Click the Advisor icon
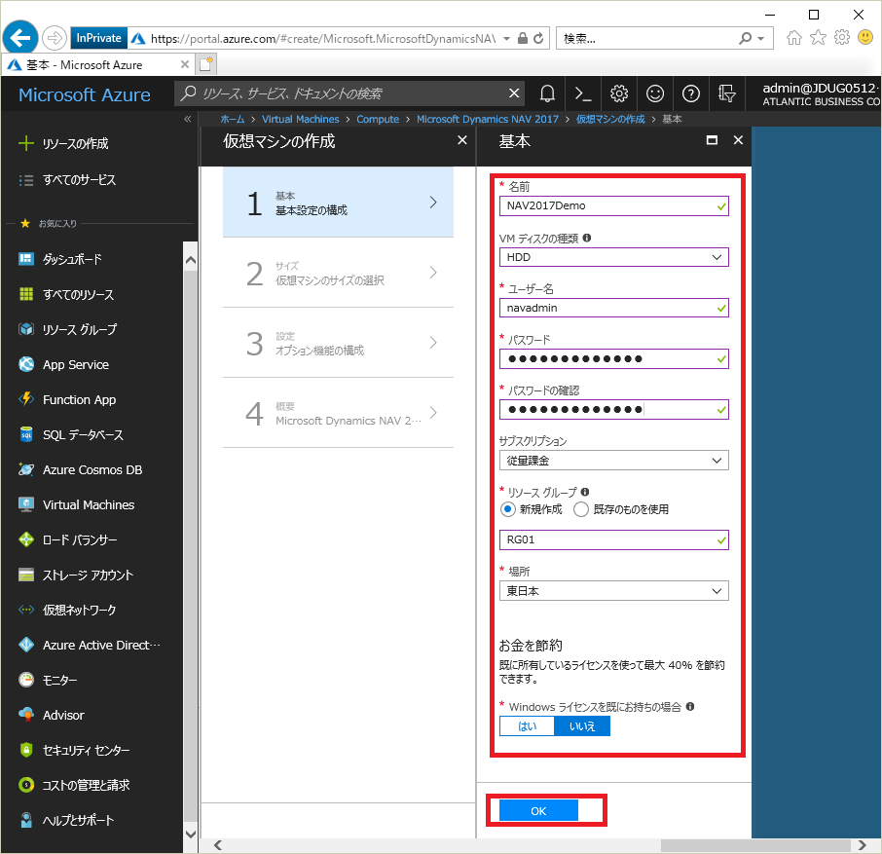This screenshot has width=882, height=854. tap(26, 715)
